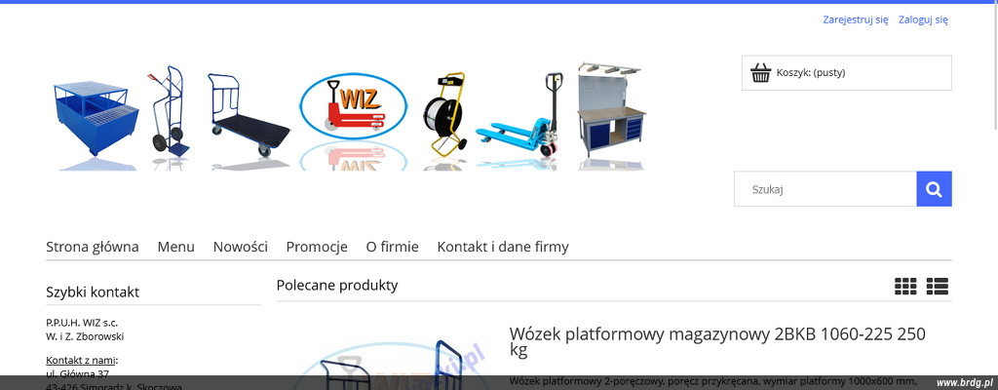Switch products to grid view
Screen dimensions: 998x390
pyautogui.click(x=905, y=286)
